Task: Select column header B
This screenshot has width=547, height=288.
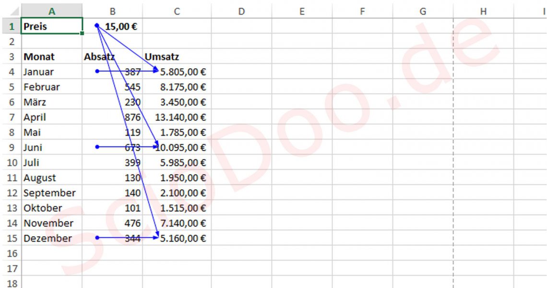Action: coord(112,11)
